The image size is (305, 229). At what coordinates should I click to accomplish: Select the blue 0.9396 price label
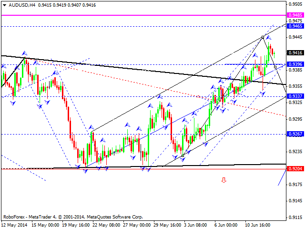point(295,64)
